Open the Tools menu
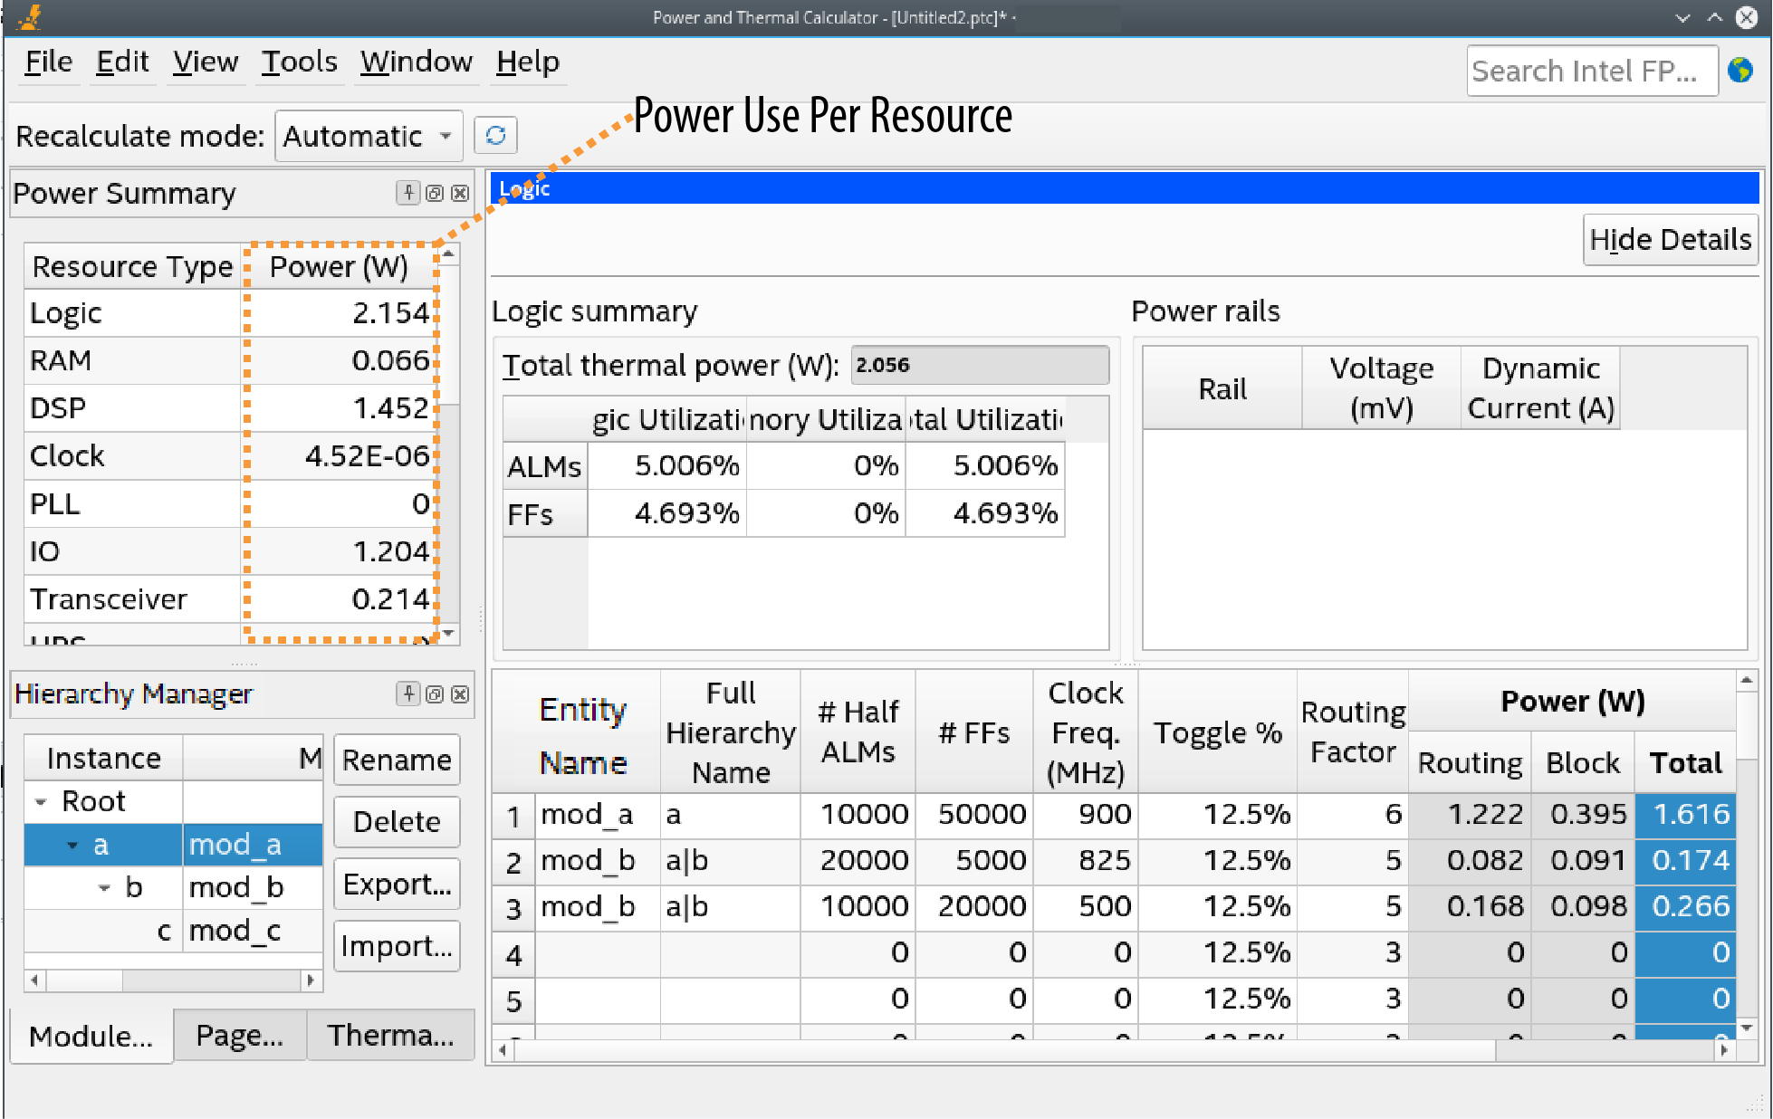Image resolution: width=1773 pixels, height=1119 pixels. (299, 62)
